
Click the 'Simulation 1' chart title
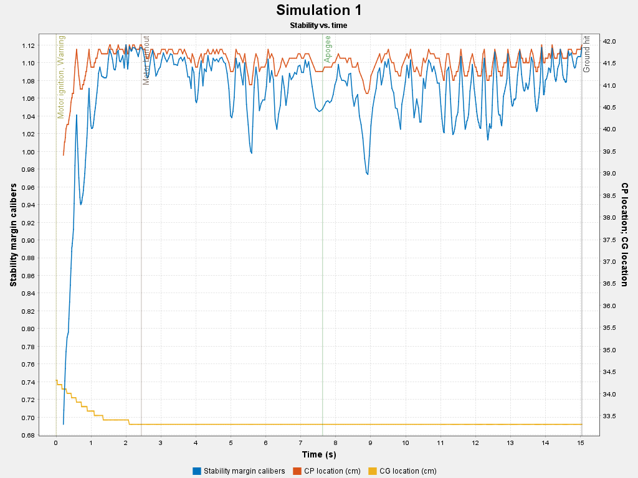tap(318, 11)
